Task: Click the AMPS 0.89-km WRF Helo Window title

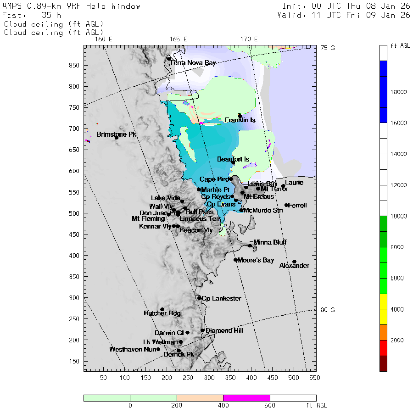Action: pyautogui.click(x=71, y=6)
